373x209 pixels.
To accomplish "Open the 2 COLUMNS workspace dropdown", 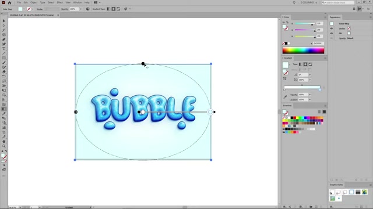I will tap(309, 2).
